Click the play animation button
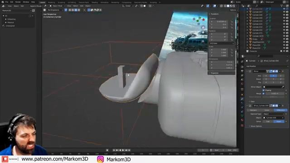290x163 pixels. (x=123, y=150)
